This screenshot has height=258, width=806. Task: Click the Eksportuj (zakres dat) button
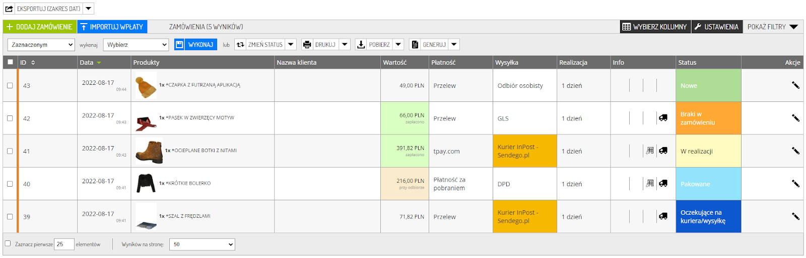click(x=48, y=9)
